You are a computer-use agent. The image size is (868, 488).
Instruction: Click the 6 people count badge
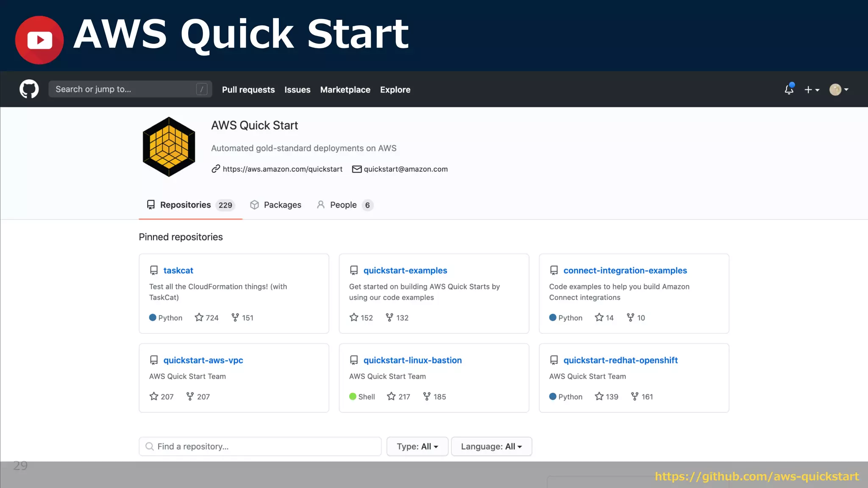click(367, 205)
